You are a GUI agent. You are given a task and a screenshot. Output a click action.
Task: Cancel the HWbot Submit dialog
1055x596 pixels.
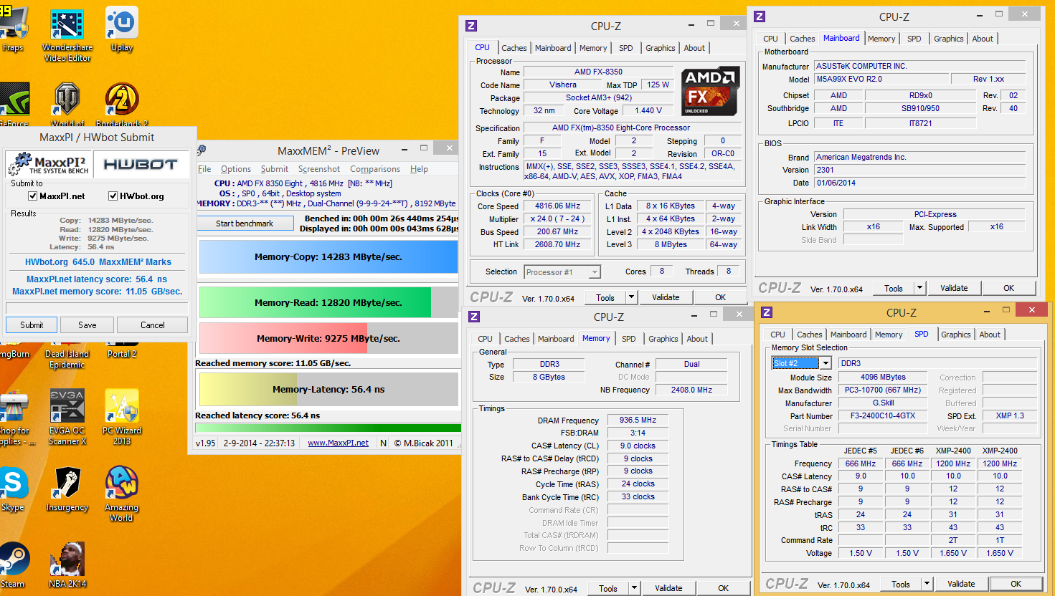click(x=153, y=325)
